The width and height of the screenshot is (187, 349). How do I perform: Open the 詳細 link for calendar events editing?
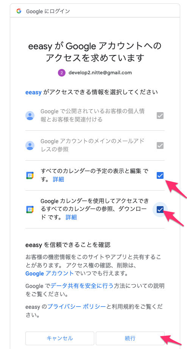click(x=58, y=179)
